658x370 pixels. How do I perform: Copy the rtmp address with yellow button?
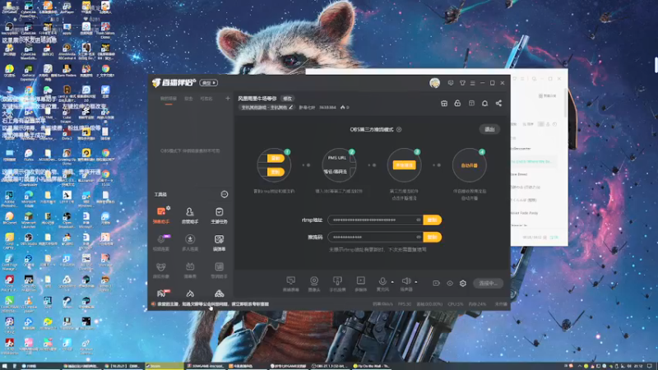433,220
